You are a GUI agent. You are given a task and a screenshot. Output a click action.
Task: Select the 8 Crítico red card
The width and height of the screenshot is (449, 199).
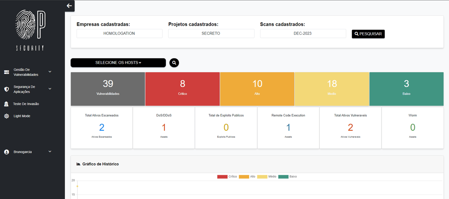[x=182, y=89]
